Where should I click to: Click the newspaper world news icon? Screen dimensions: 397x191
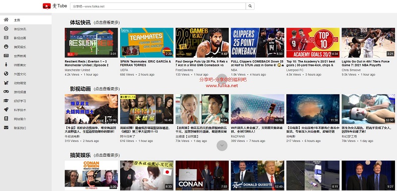pyautogui.click(x=6, y=55)
